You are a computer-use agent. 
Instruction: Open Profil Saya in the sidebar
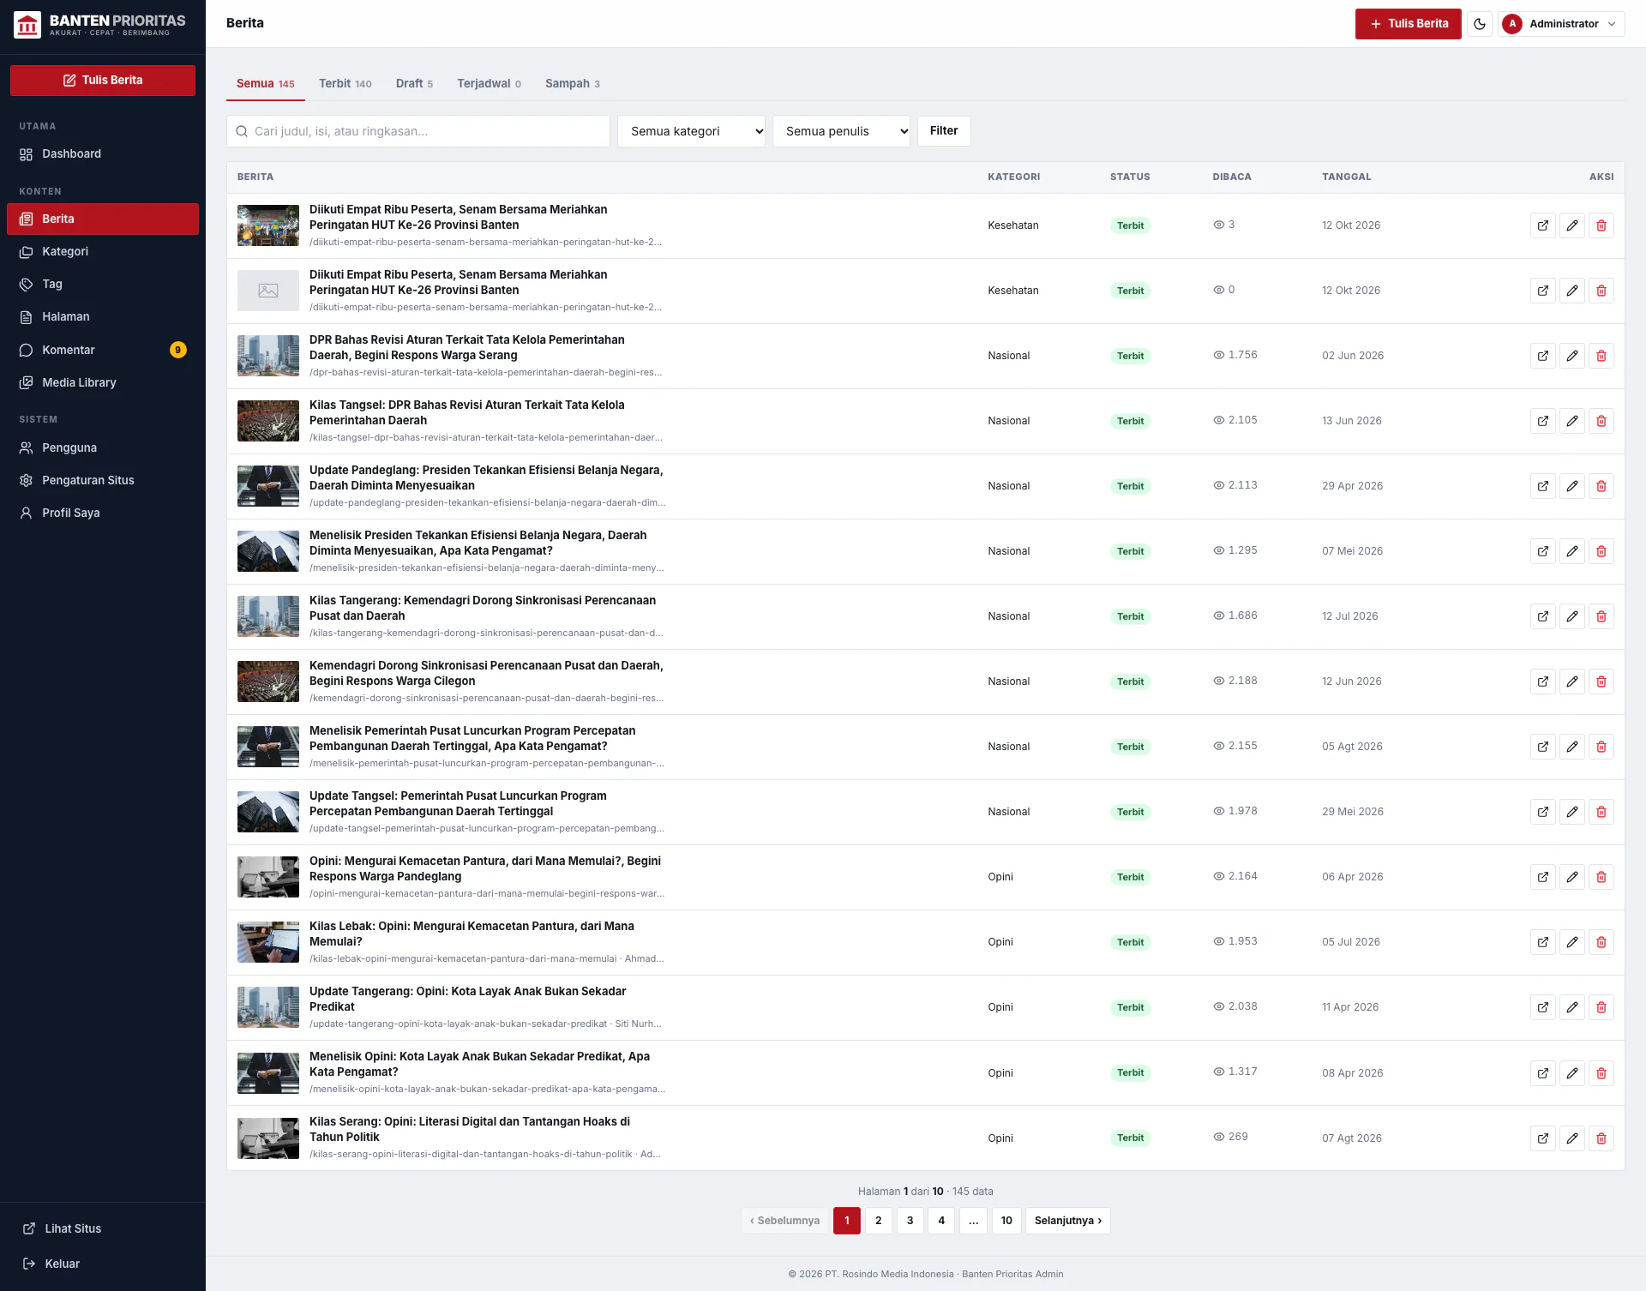point(103,513)
